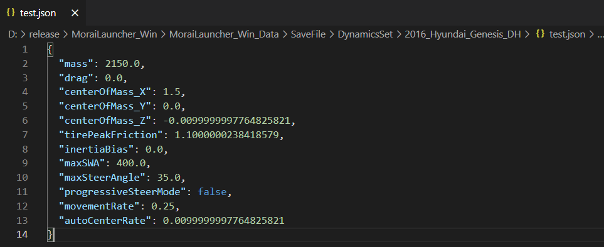Select SaveFile breadcrumb item
This screenshot has height=247, width=604.
pos(308,34)
